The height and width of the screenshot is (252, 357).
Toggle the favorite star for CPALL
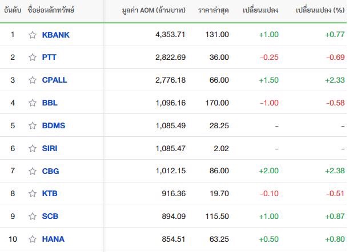pos(33,80)
